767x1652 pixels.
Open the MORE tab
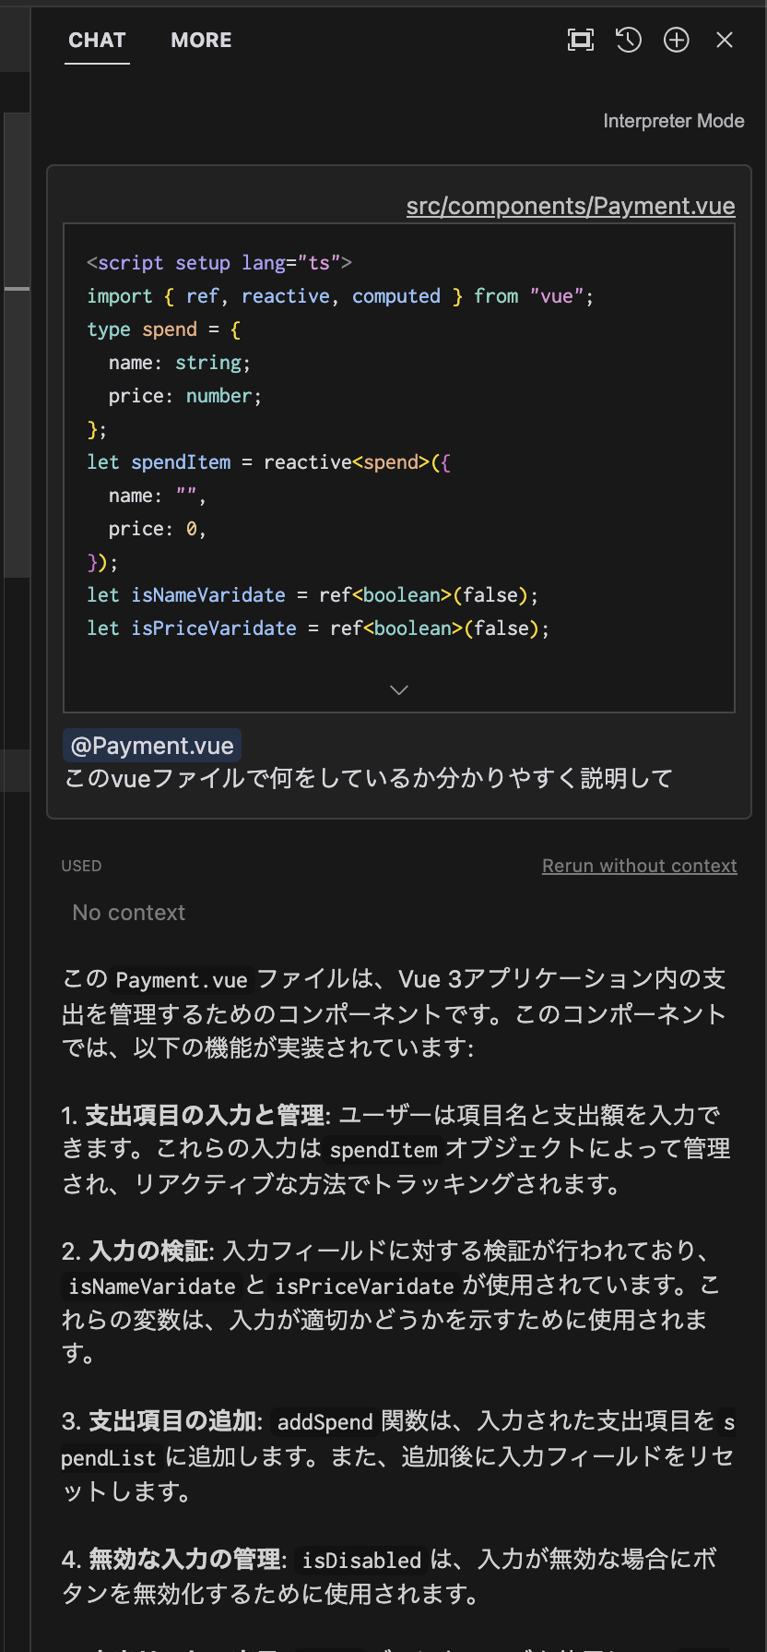click(x=201, y=41)
